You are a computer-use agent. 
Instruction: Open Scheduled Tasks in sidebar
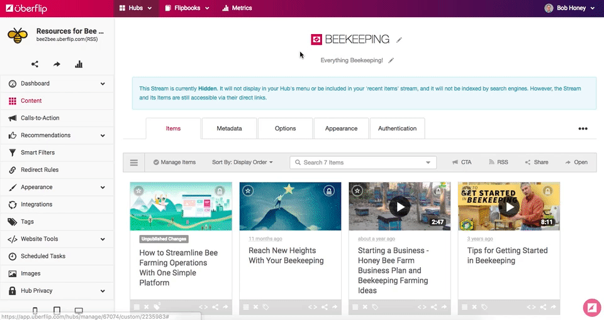[x=57, y=256]
